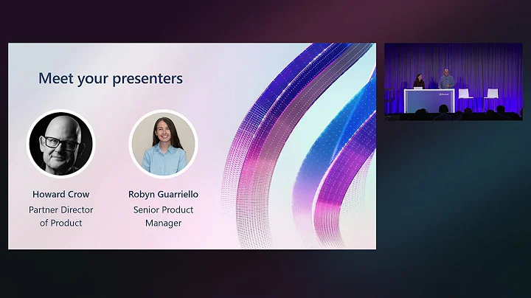Click Howard Crow's portrait photo
This screenshot has height=298, width=531.
(61, 144)
